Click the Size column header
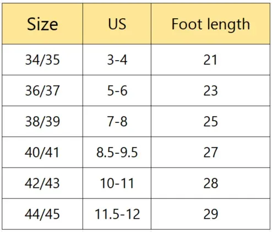This screenshot has height=232, width=272. 42,24
